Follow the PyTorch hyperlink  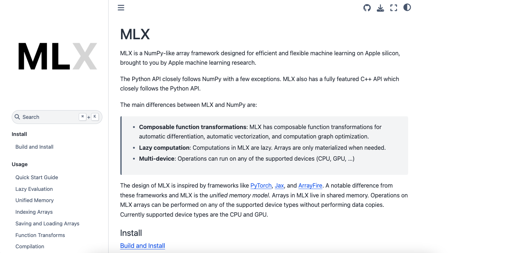tap(261, 185)
